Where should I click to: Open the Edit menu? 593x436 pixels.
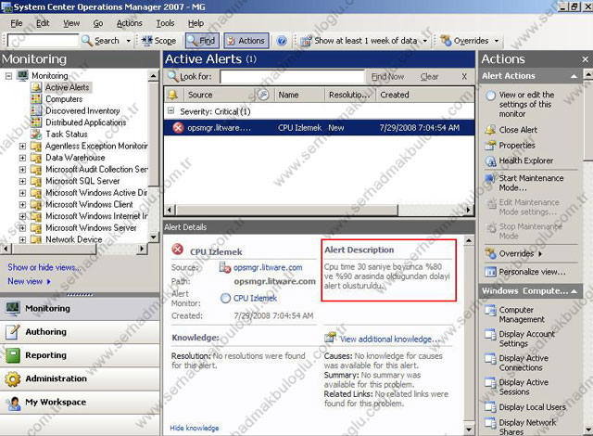43,23
